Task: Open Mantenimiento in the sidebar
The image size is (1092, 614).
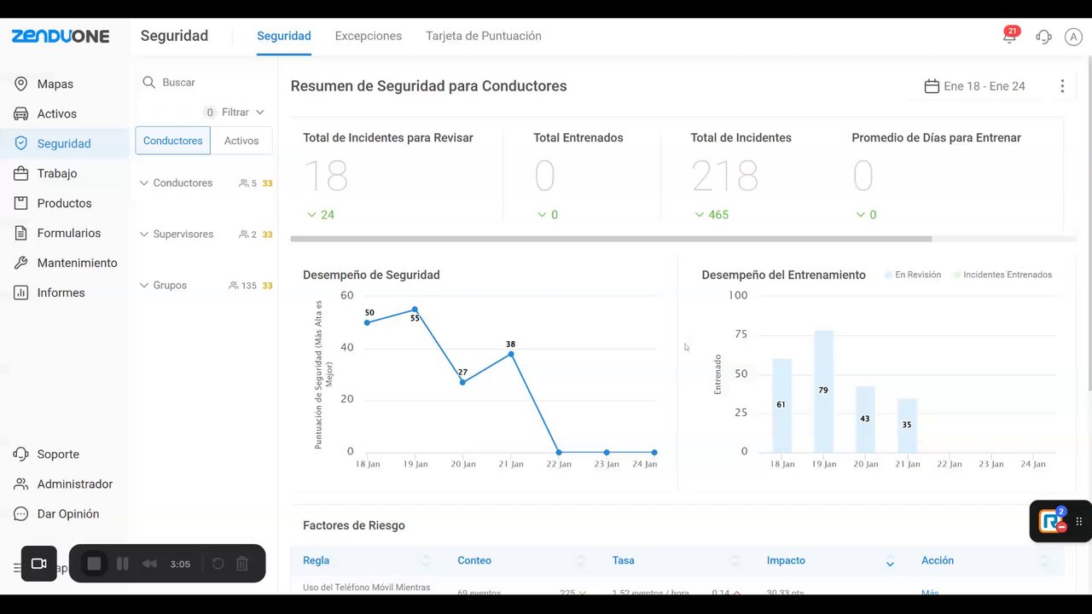Action: 77,263
